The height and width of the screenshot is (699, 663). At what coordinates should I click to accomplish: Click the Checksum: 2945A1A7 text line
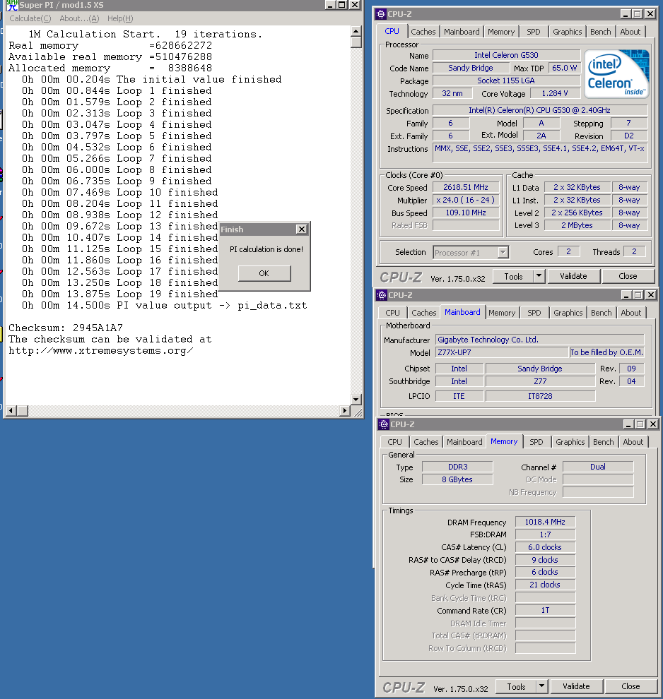tap(66, 328)
